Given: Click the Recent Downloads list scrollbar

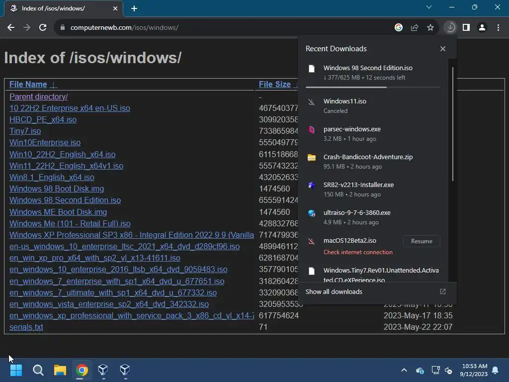Looking at the screenshot, I should 453,124.
